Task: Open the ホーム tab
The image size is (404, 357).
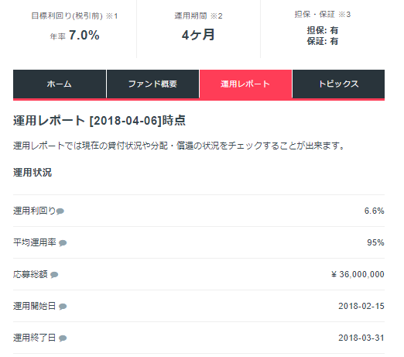Action: tap(60, 84)
